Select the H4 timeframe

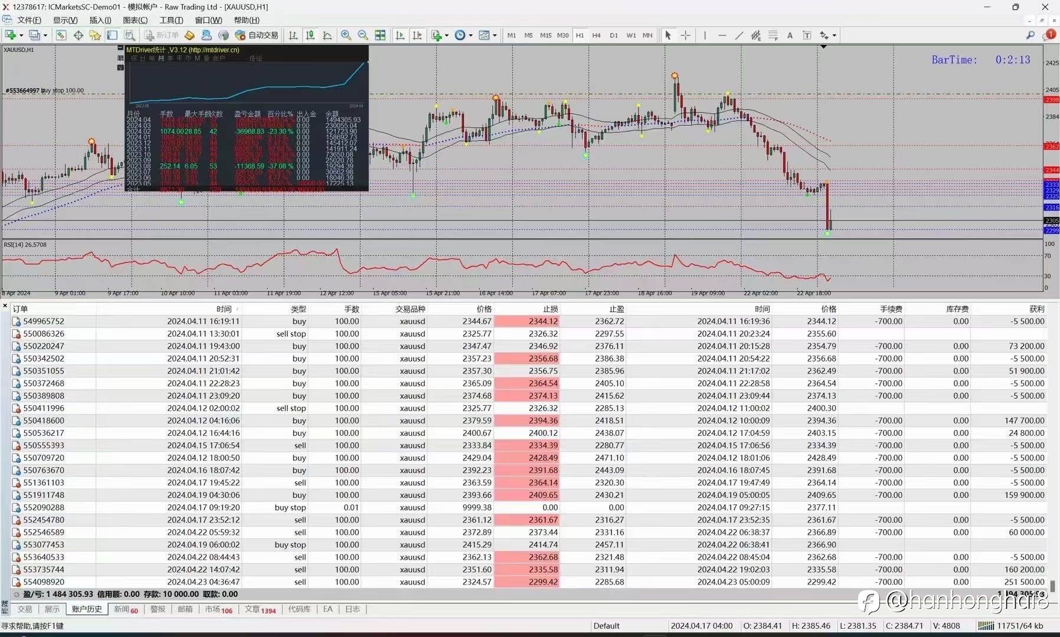pos(597,35)
